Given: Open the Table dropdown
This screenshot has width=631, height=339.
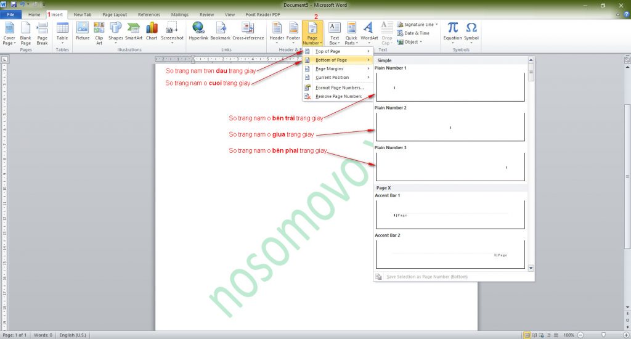Looking at the screenshot, I should 62,32.
